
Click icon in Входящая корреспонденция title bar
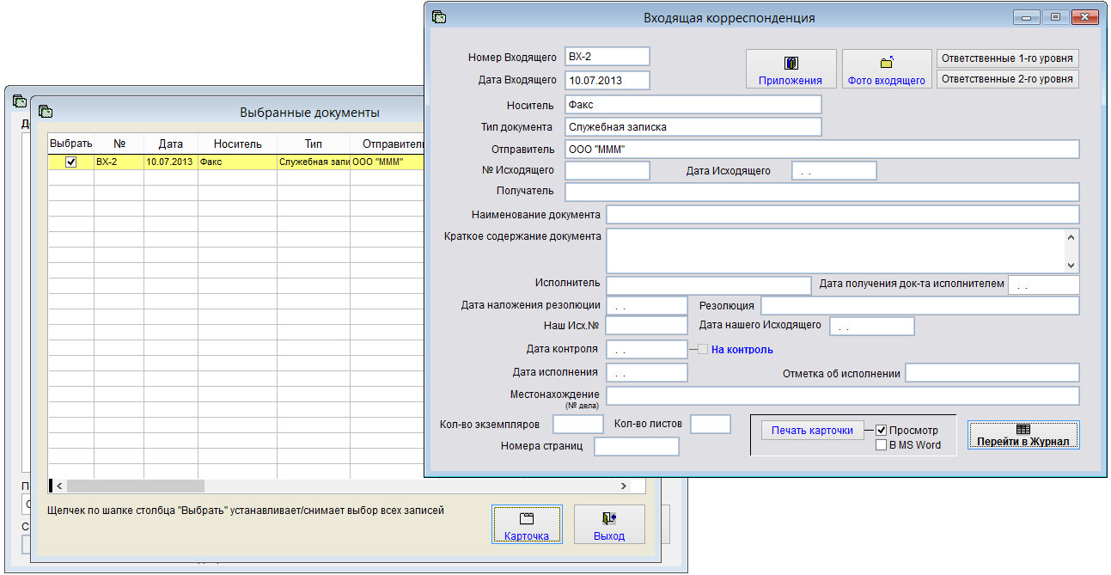[x=439, y=17]
